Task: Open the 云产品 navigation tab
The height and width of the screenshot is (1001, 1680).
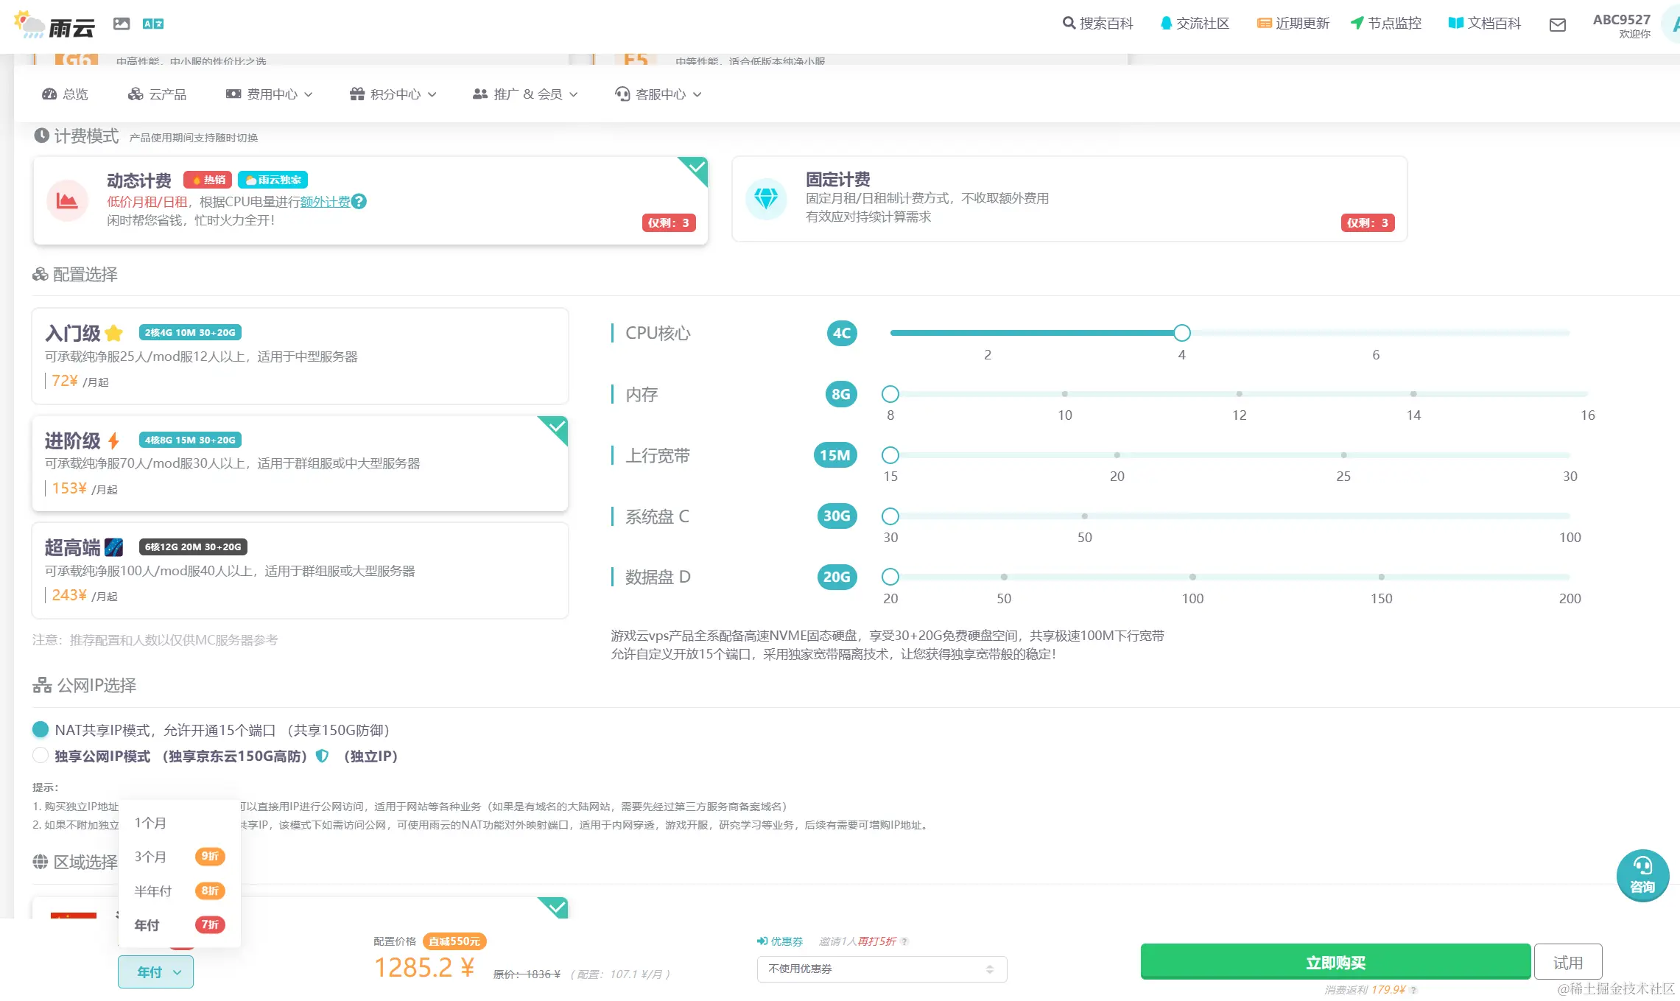Action: 158,94
